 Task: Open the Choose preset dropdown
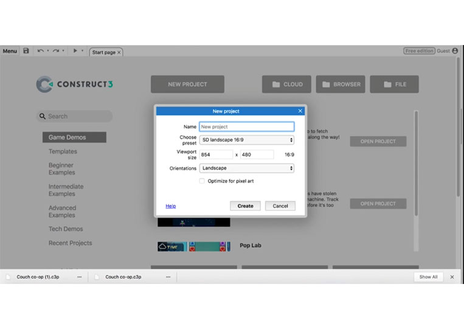247,140
